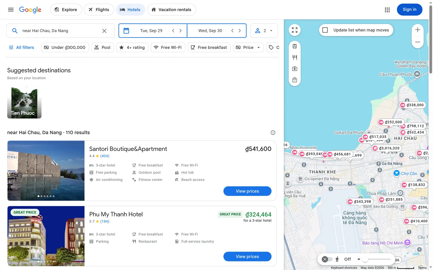Toggle the walking reachability switch
Viewport: 433px width, 270px height.
(327, 259)
